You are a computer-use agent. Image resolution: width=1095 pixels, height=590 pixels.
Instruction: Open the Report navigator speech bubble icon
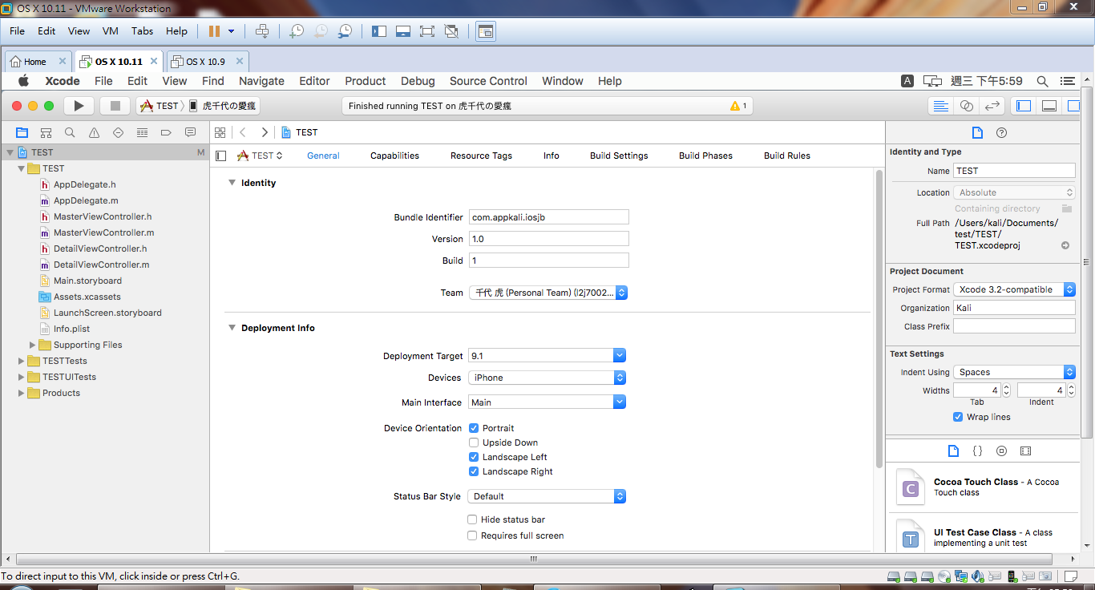coord(190,132)
